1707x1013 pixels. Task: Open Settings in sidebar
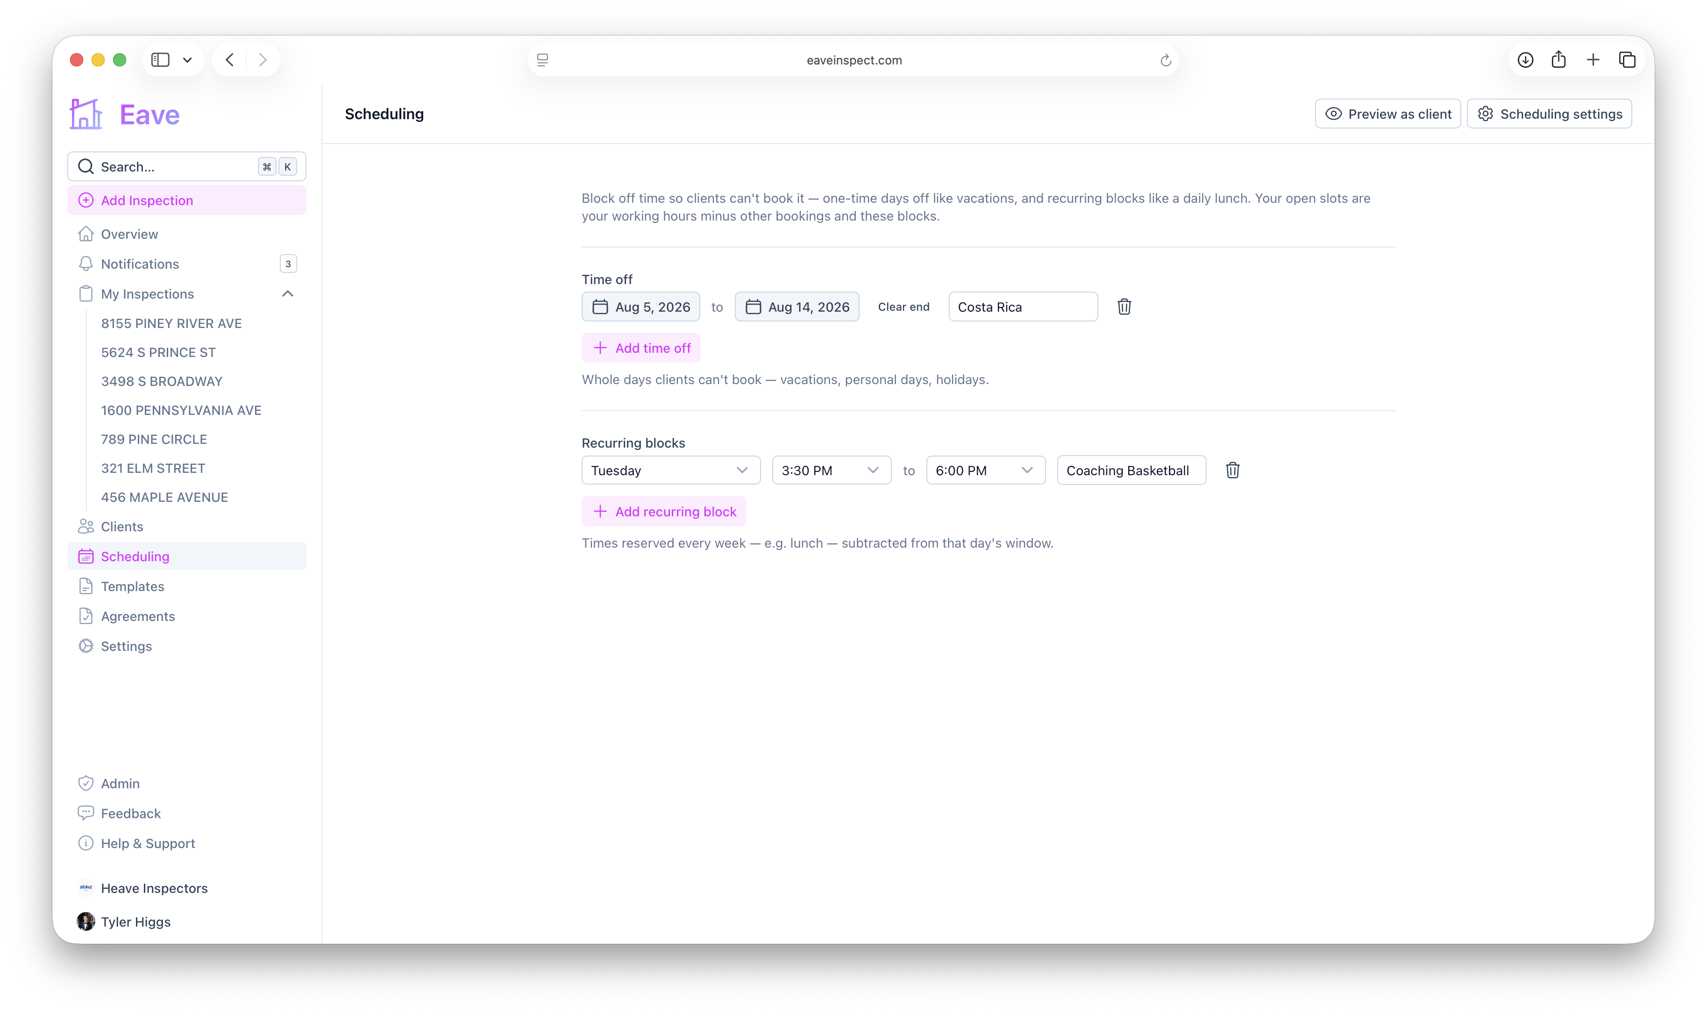coord(186,646)
